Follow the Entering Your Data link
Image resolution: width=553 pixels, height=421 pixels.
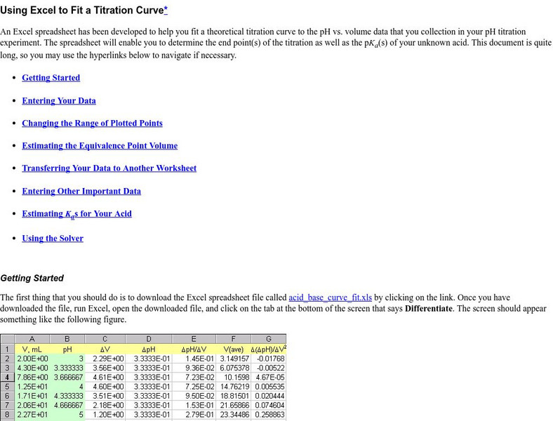59,100
